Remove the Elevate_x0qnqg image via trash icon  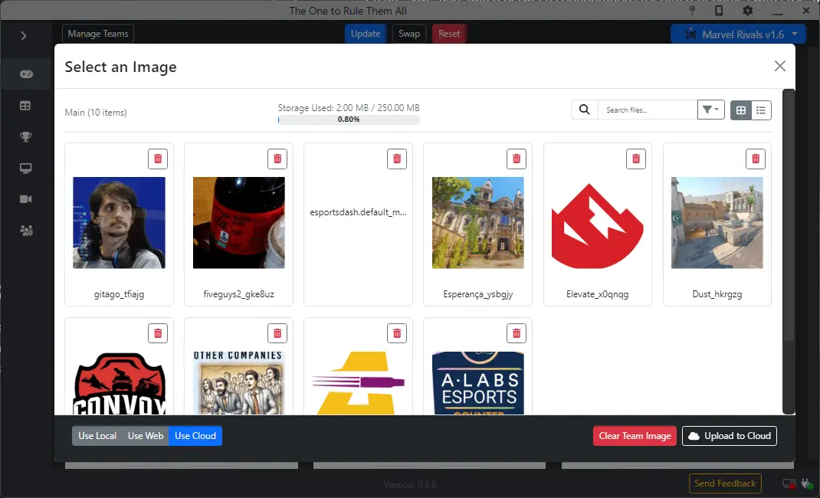(x=636, y=159)
